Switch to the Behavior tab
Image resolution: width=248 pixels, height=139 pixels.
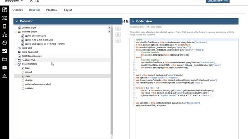(34, 10)
